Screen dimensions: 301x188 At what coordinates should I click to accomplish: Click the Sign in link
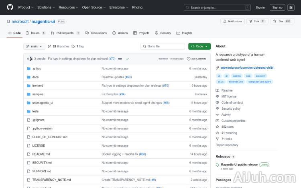tap(260, 8)
